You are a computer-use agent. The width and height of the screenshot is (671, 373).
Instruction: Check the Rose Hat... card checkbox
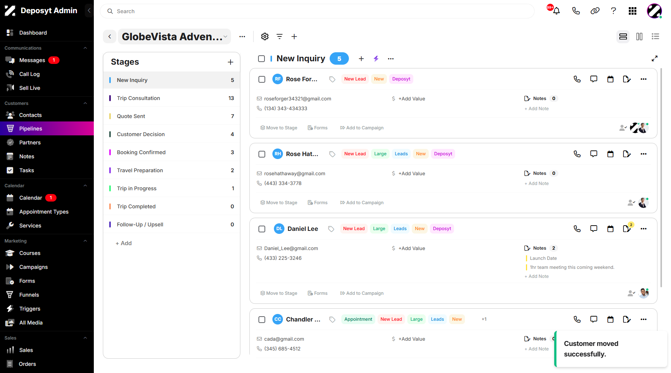click(x=262, y=154)
